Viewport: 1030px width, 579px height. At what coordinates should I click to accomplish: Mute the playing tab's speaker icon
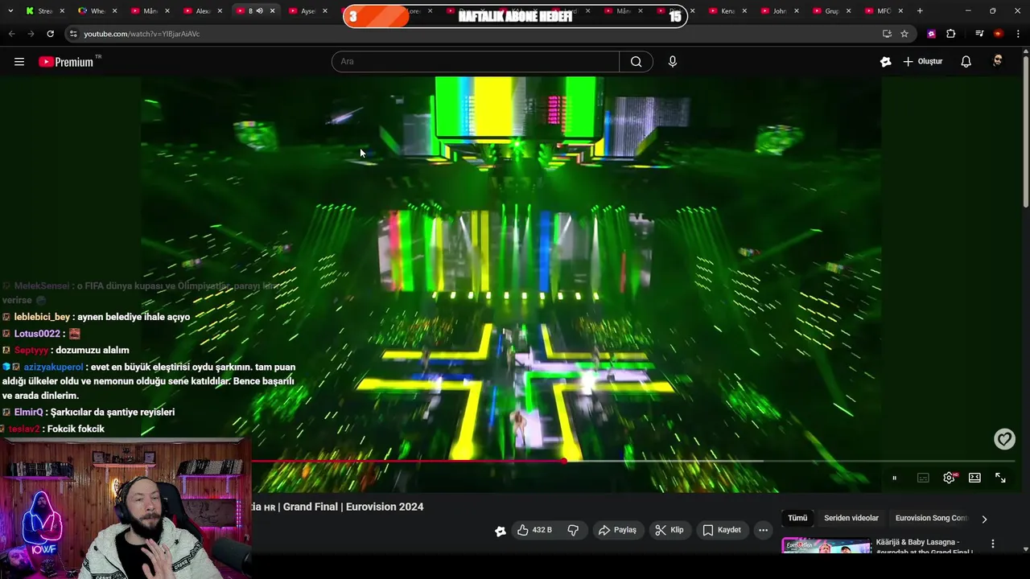tap(259, 11)
